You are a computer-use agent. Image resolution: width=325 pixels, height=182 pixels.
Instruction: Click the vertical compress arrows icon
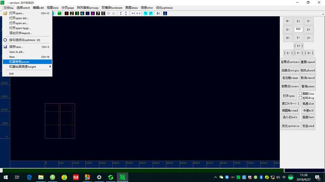[x=121, y=13]
